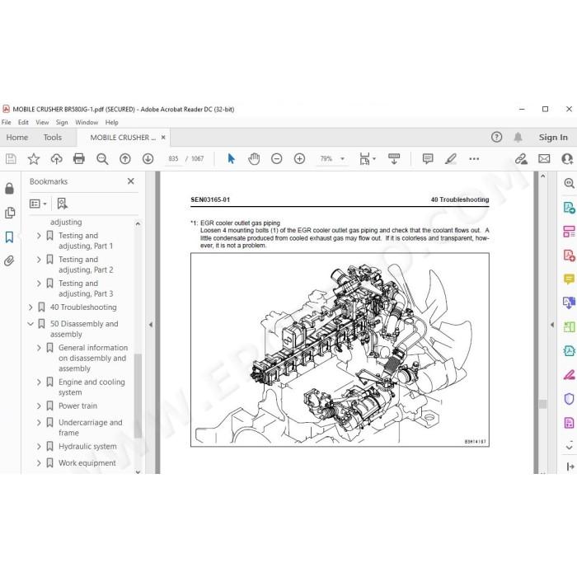This screenshot has width=577, height=577.
Task: Expand Testing and adjusting, Part 3
Action: click(x=39, y=284)
